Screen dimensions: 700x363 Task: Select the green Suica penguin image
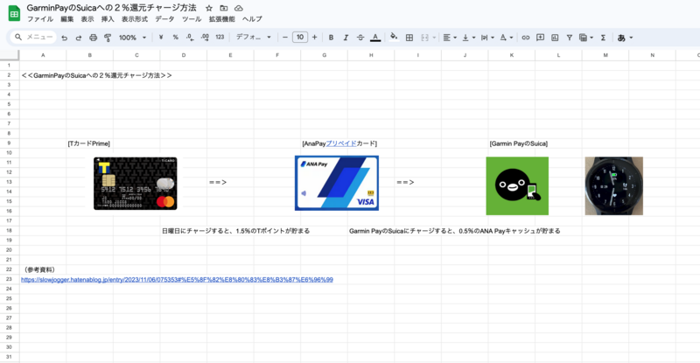pyautogui.click(x=517, y=185)
